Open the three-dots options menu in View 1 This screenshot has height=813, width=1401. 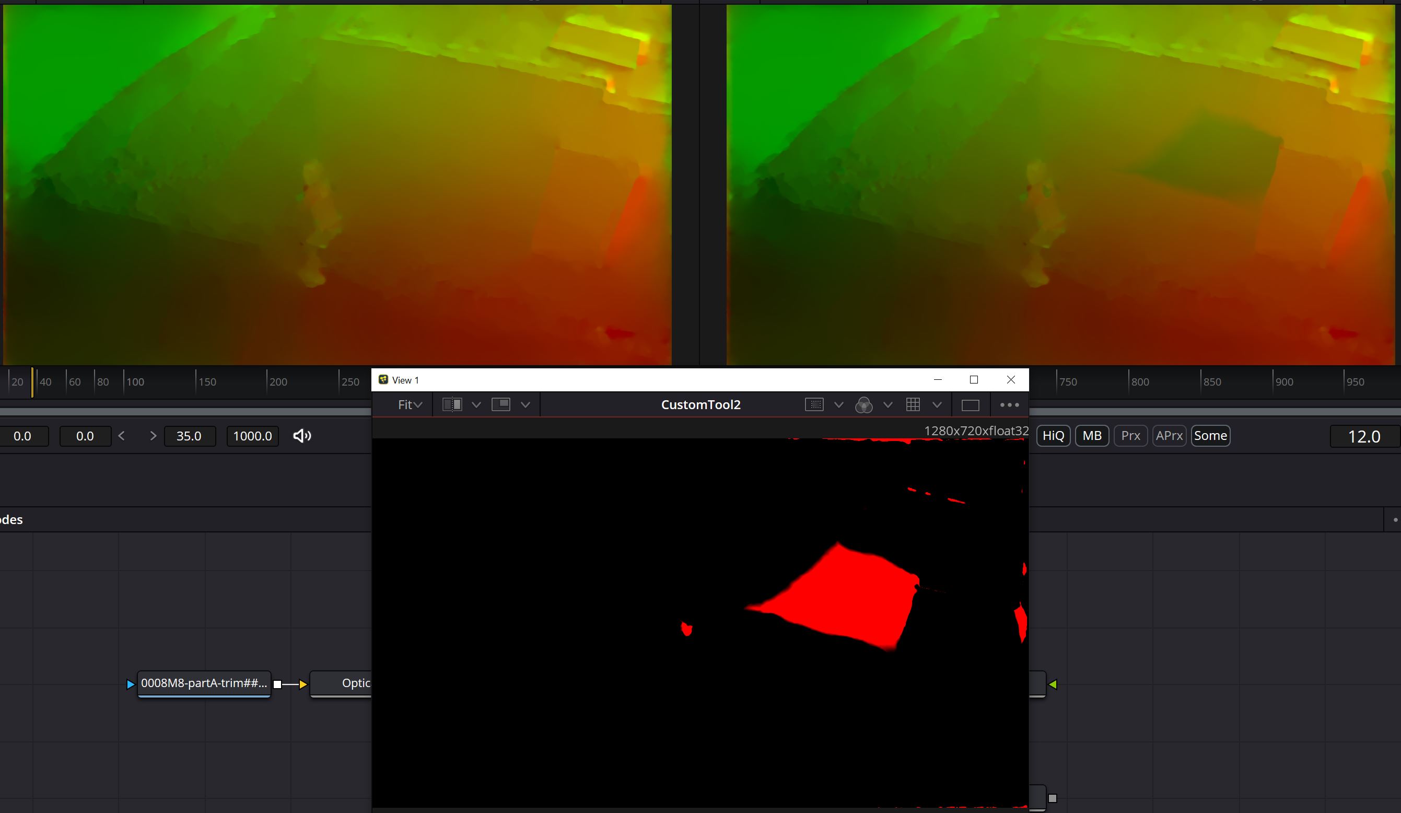pos(1010,405)
